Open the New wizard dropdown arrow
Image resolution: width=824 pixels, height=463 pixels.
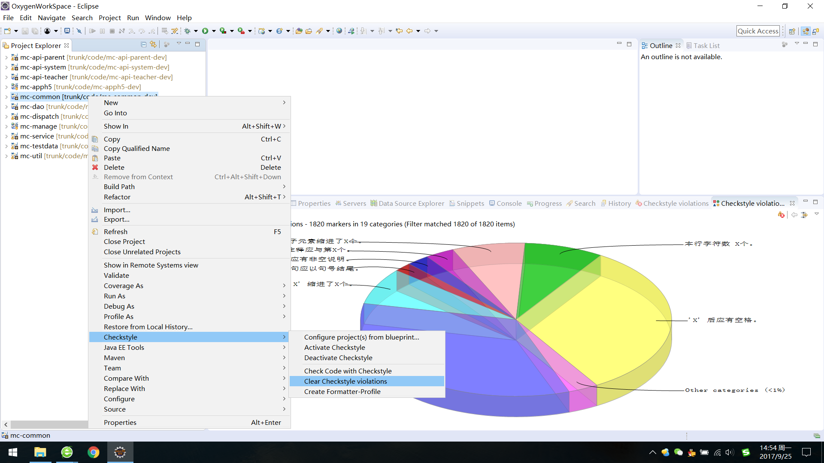(x=16, y=31)
